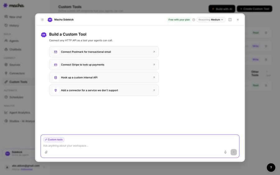Viewport: 280px width, 175px height.
Task: Click the arrow icon on connector suggestion
Action: point(154,90)
